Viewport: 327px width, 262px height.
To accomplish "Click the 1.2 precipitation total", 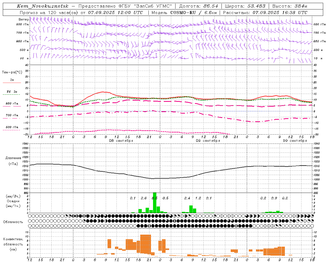I will (198, 198).
